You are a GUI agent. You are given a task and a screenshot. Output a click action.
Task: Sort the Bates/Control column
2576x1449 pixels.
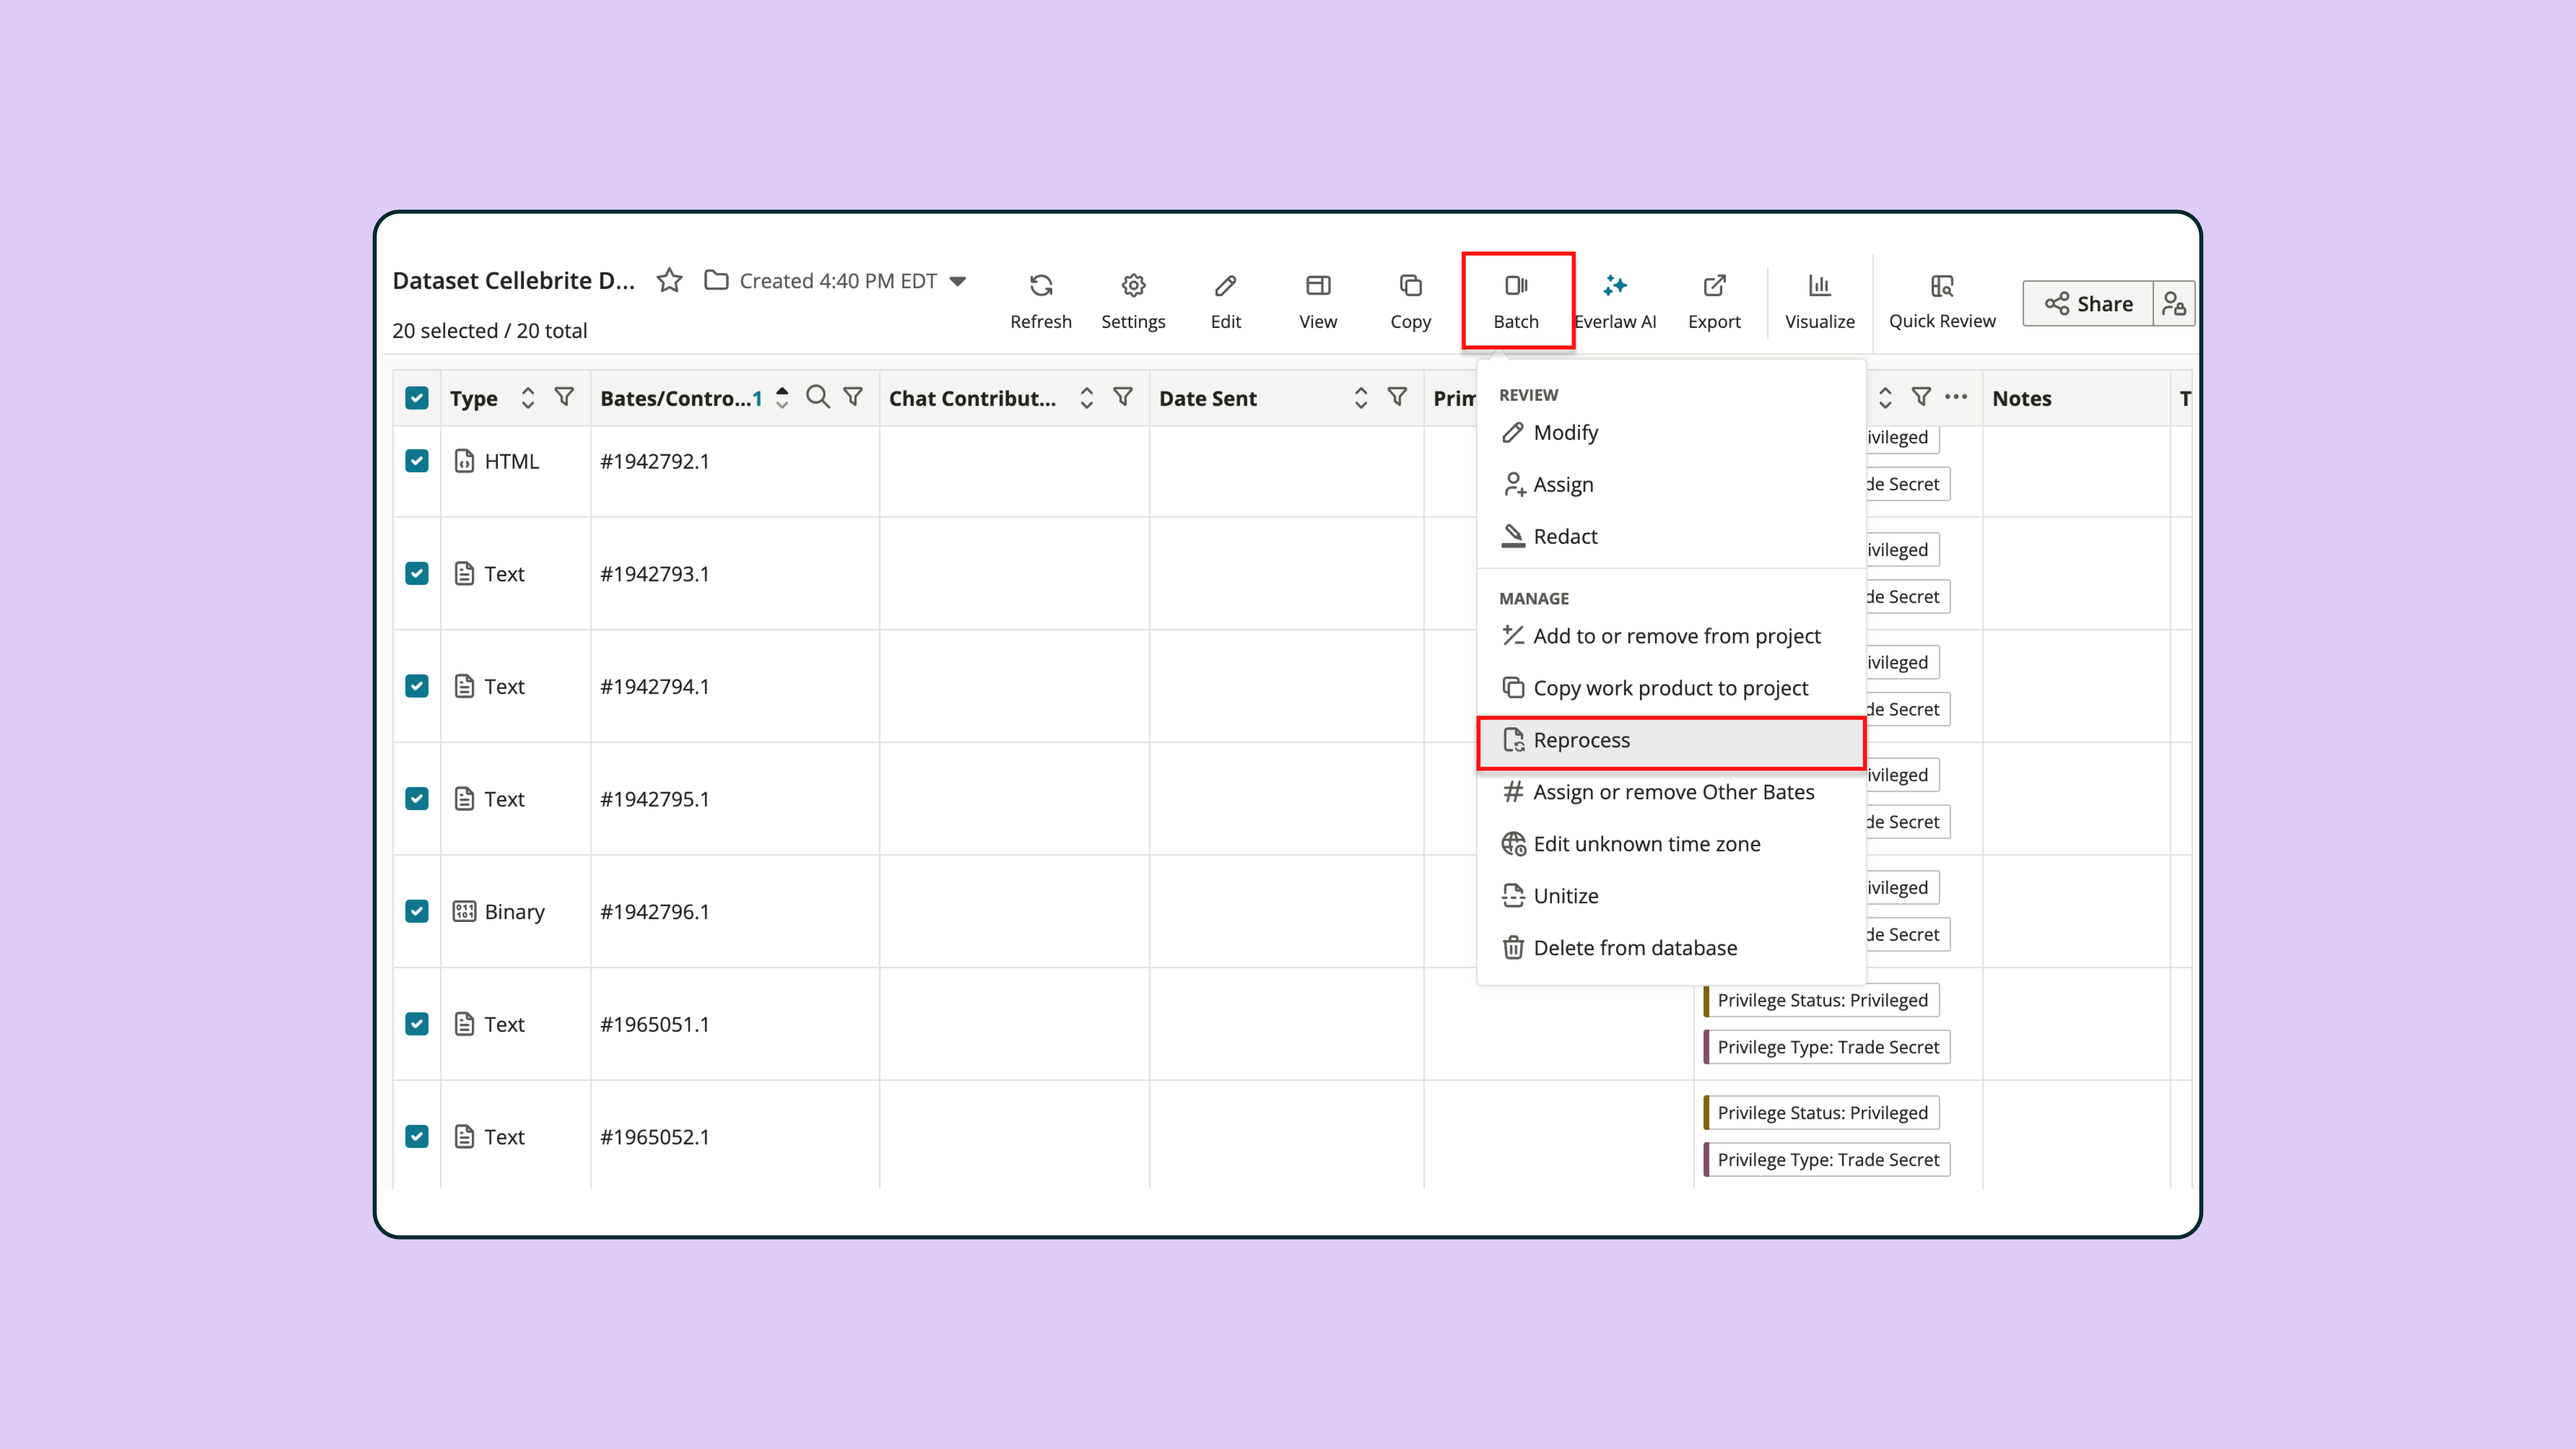[x=782, y=398]
